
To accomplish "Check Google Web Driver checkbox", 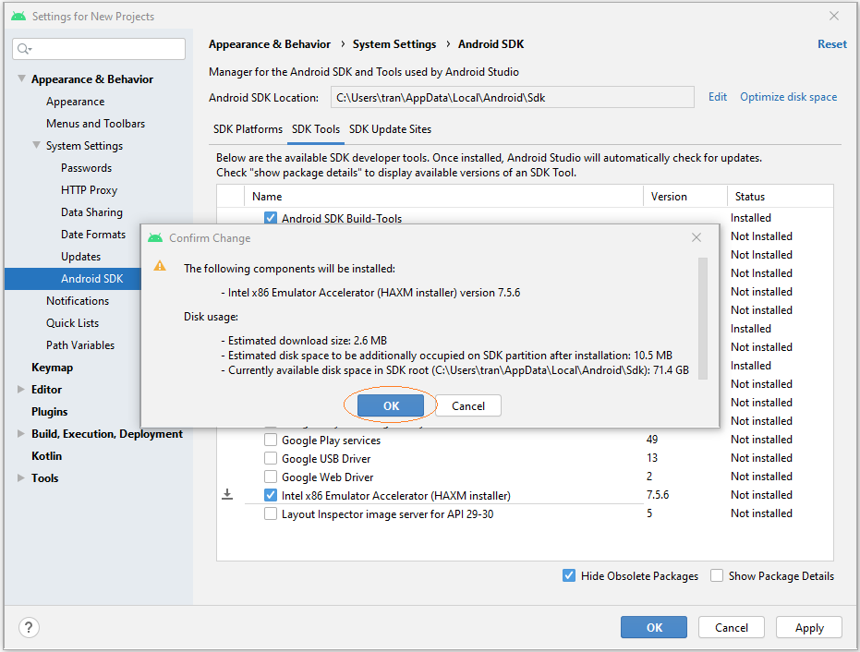I will [x=271, y=477].
